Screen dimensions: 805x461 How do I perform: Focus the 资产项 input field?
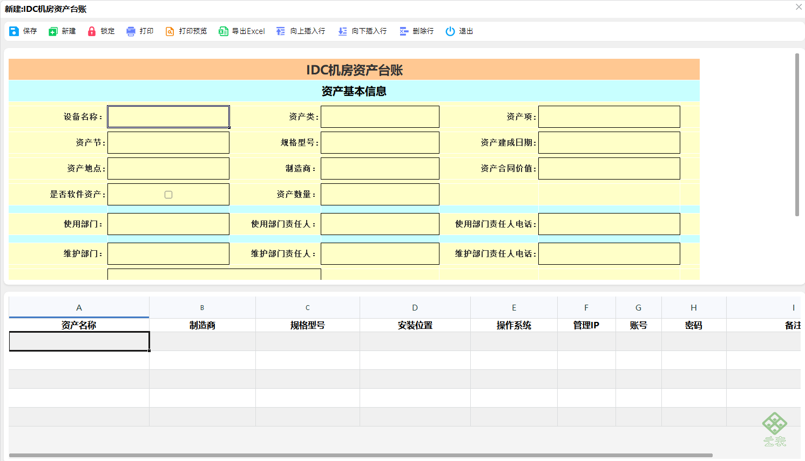[609, 116]
